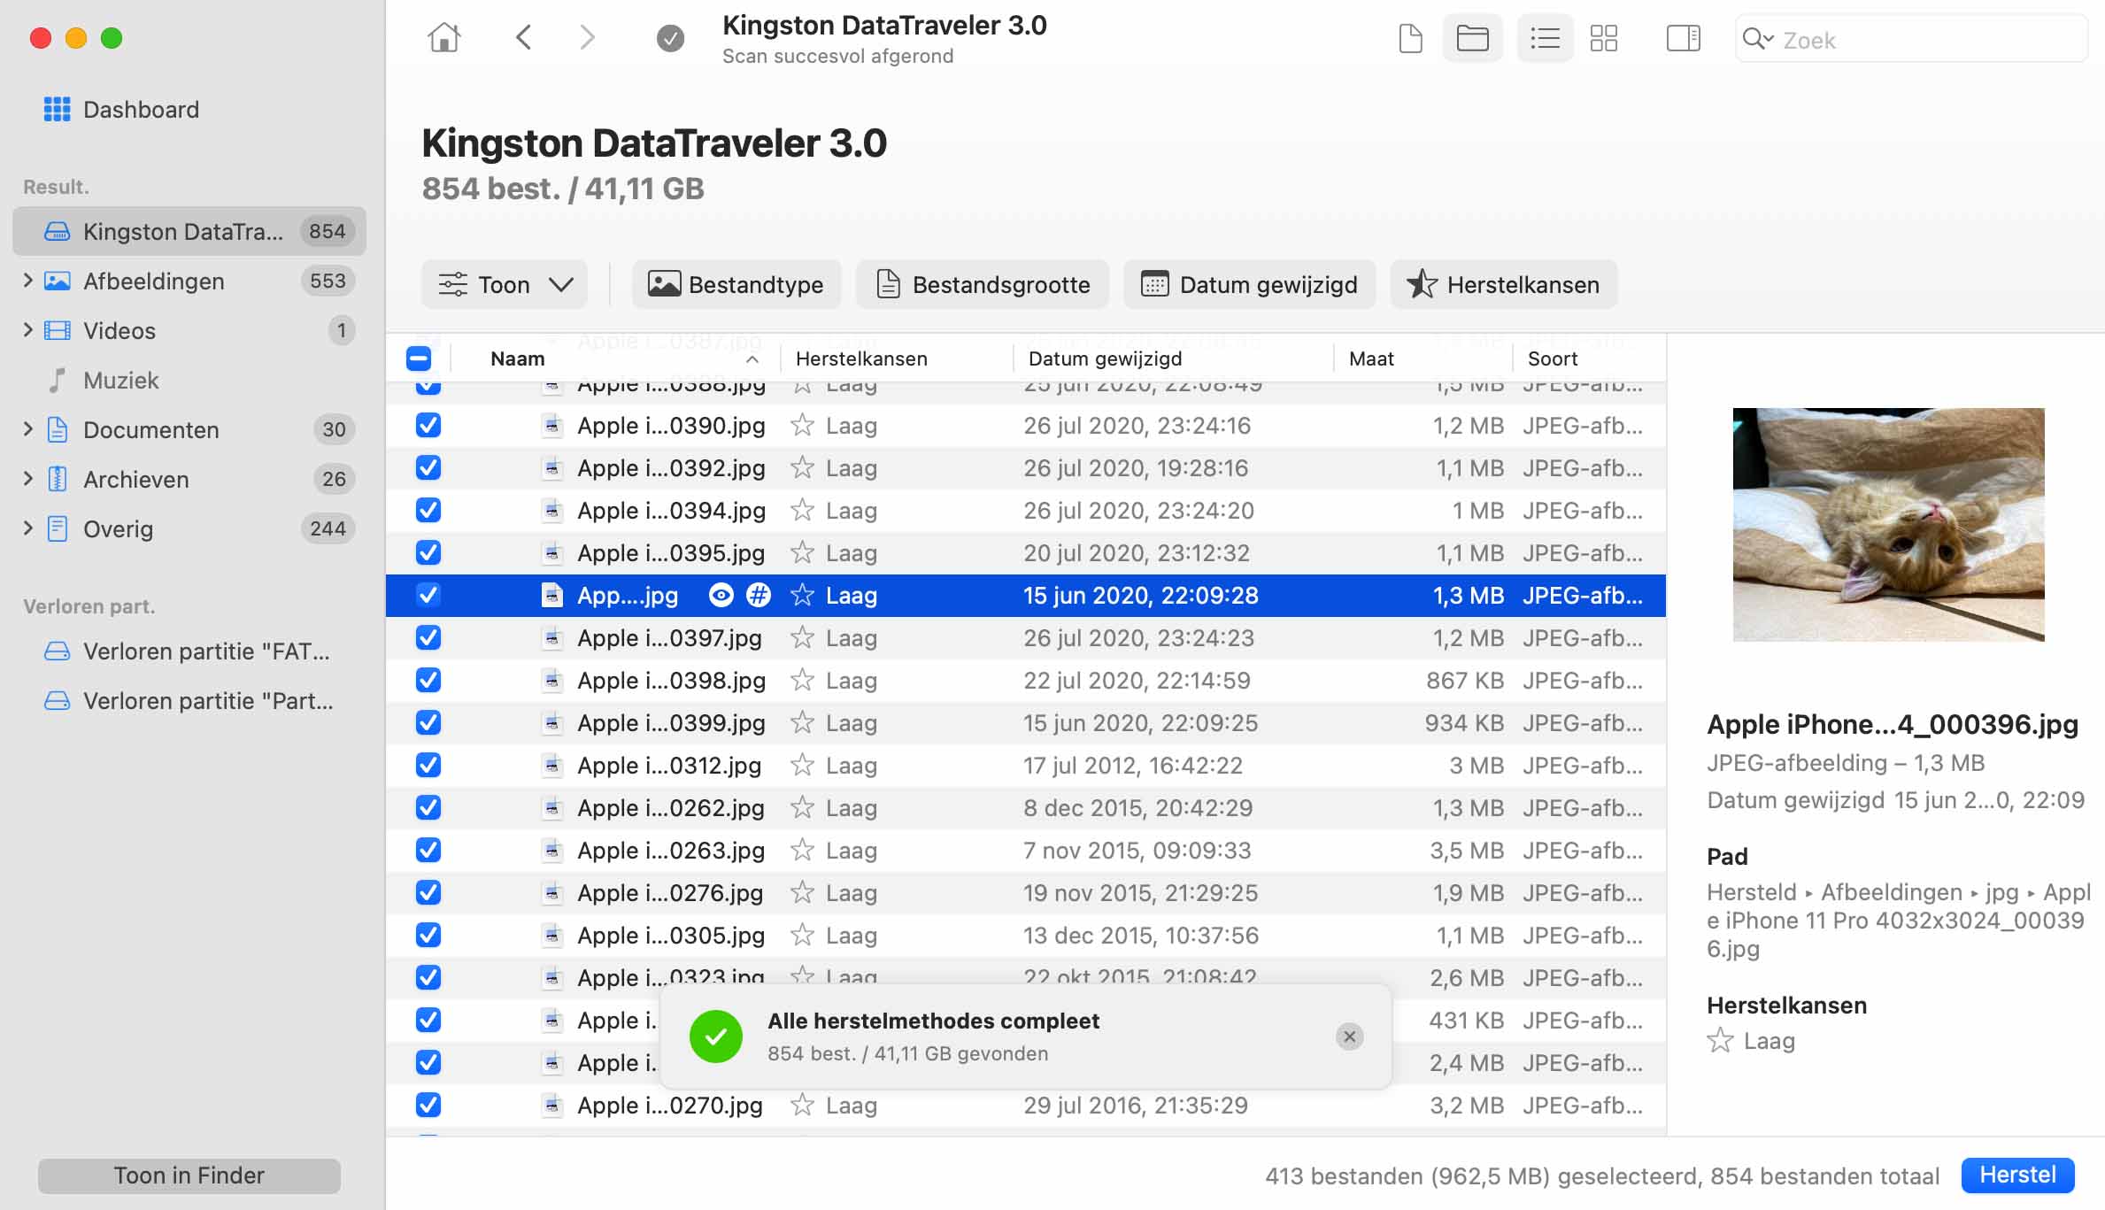2105x1210 pixels.
Task: Open the Herstelkansen filter
Action: 1504,284
